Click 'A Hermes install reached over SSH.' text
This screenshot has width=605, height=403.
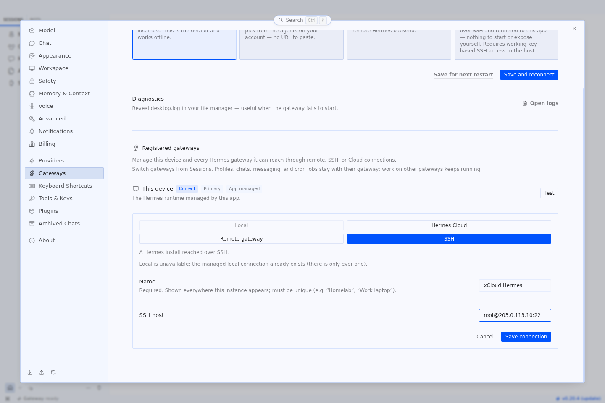184,252
